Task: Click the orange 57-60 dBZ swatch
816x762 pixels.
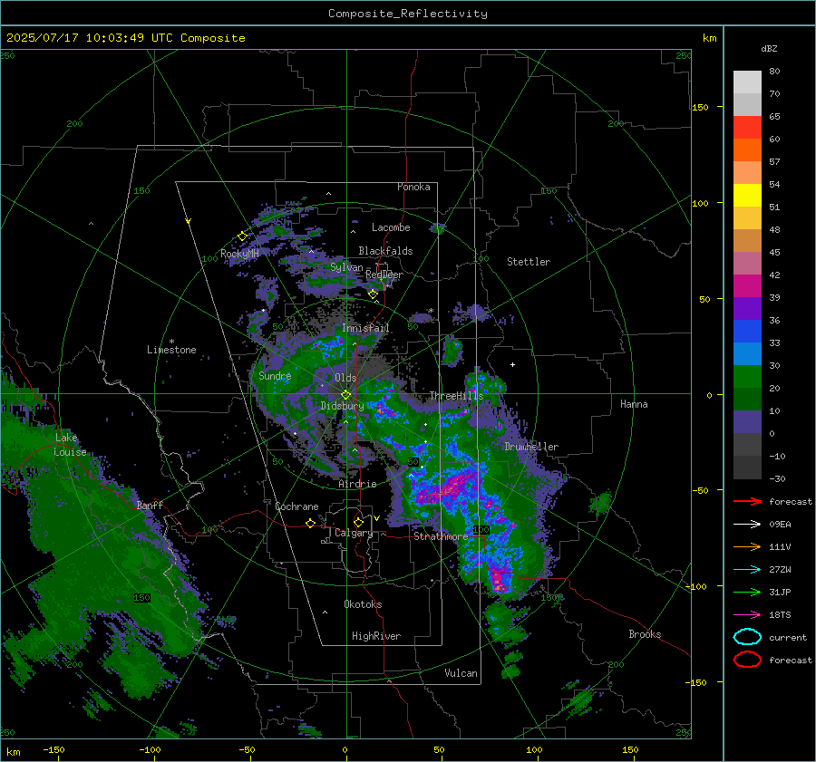Action: 747,150
